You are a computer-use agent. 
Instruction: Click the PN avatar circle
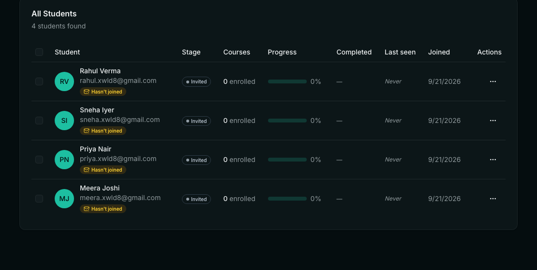click(64, 160)
